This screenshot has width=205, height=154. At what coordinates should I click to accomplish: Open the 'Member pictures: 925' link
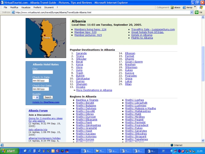[88, 35]
